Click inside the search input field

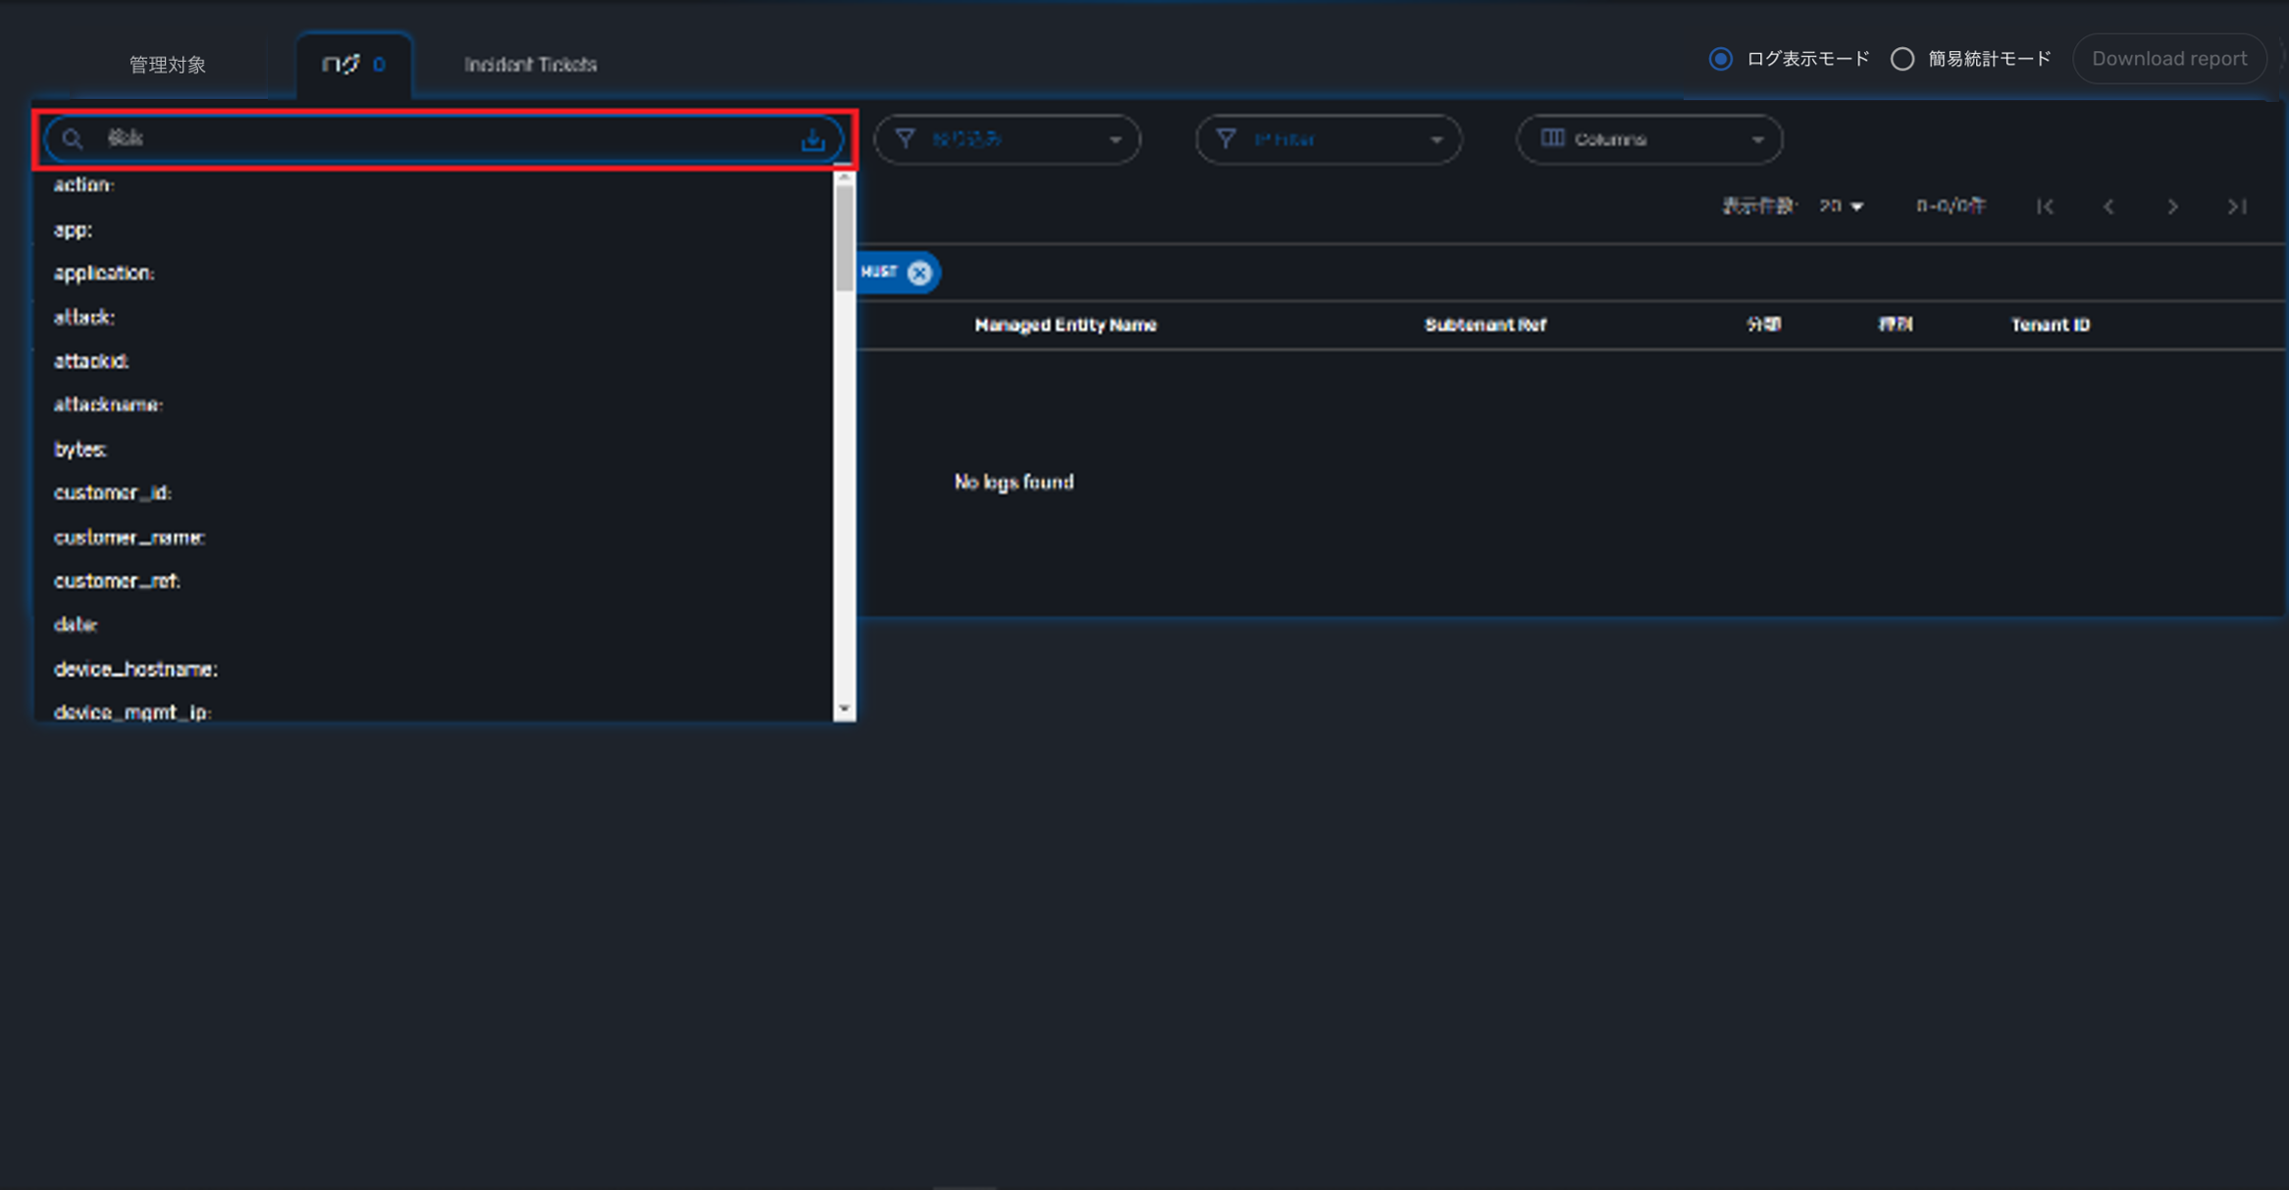coord(442,139)
